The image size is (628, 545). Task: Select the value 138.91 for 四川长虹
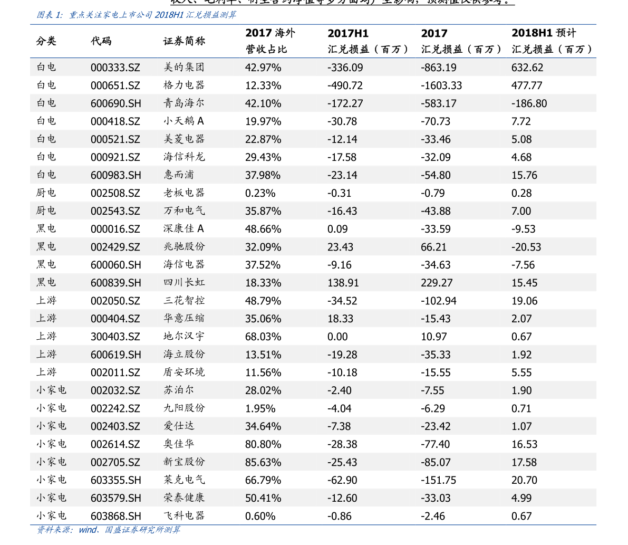(343, 283)
